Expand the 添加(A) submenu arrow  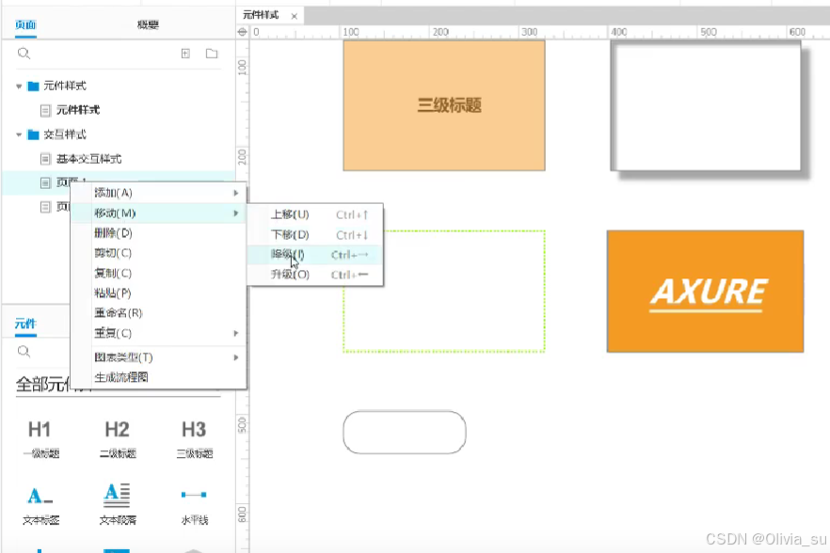pos(236,193)
